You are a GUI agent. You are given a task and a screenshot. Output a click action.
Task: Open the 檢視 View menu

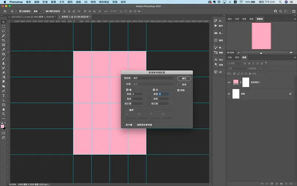click(93, 2)
